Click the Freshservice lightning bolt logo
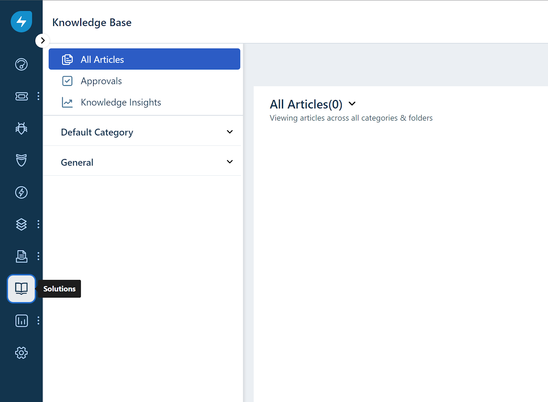The height and width of the screenshot is (402, 548). click(x=21, y=22)
